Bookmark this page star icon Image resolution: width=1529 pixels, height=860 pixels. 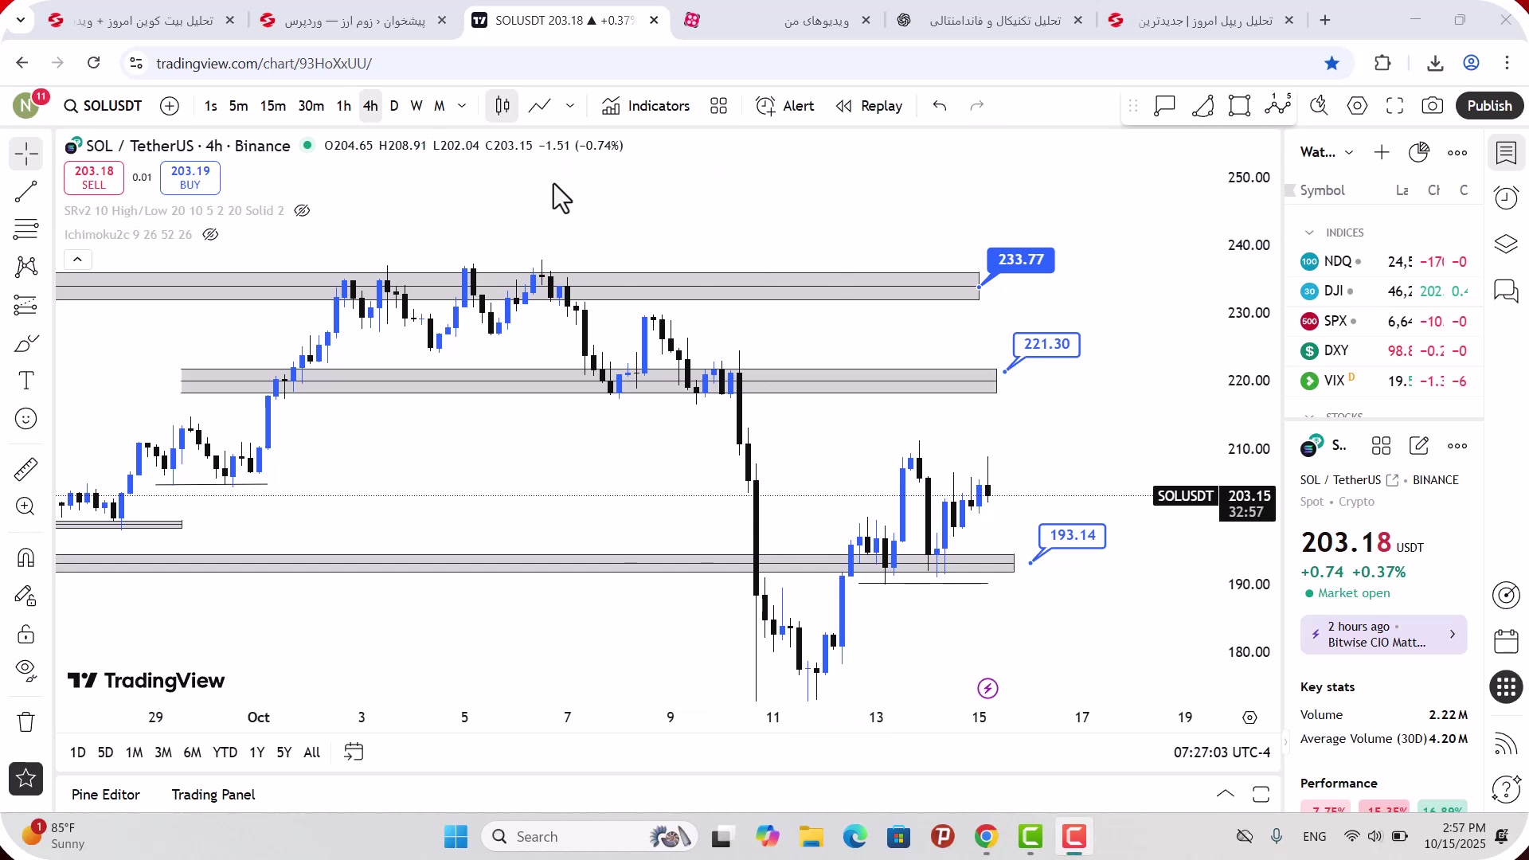point(1332,63)
